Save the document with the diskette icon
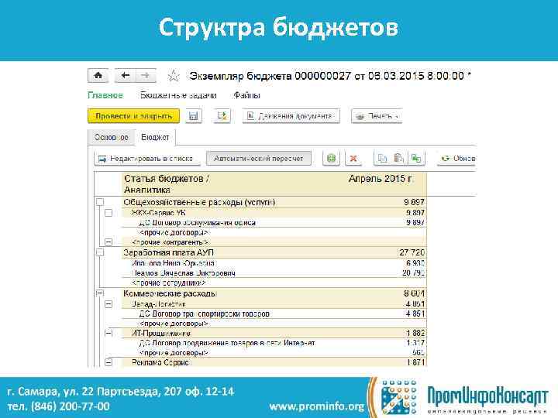The image size is (558, 418). click(x=194, y=116)
